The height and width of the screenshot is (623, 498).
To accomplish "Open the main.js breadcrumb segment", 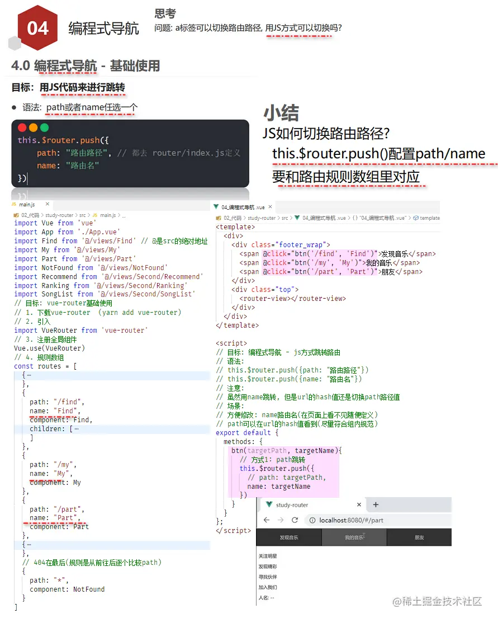I will coord(108,215).
